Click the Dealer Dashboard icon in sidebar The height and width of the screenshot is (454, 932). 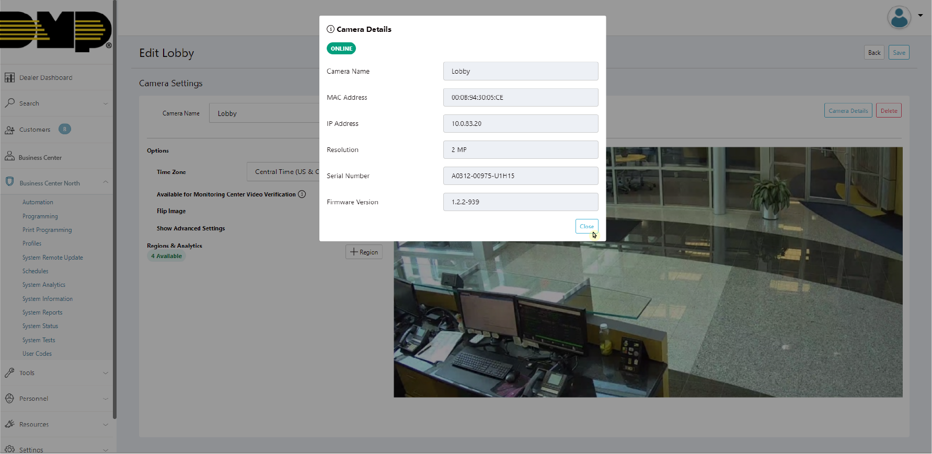click(x=9, y=78)
